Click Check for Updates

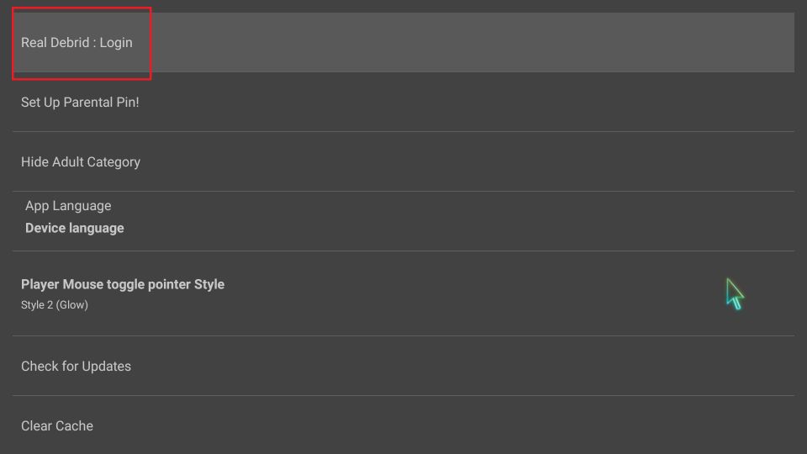[x=403, y=366]
